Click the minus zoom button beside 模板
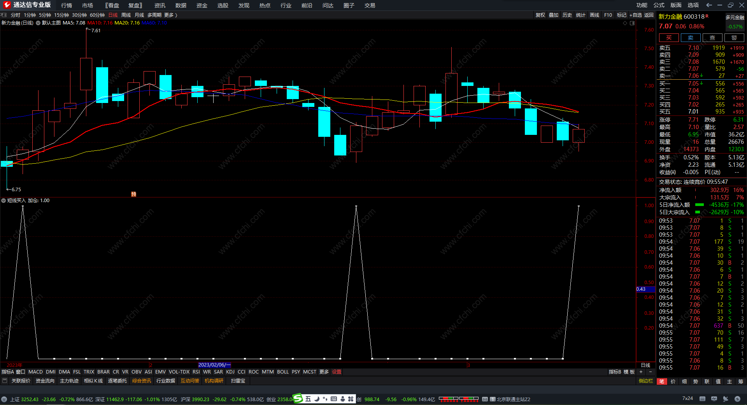This screenshot has width=747, height=405. 650,372
